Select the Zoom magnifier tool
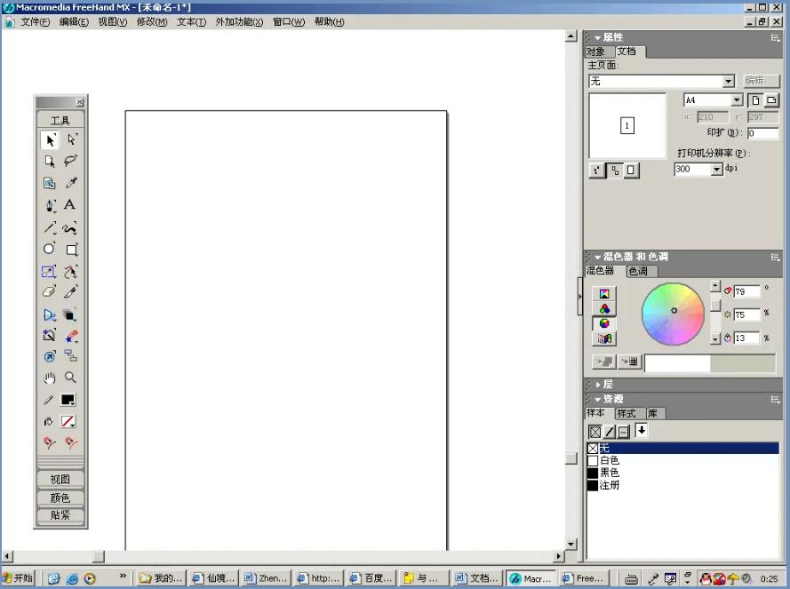 click(x=70, y=378)
